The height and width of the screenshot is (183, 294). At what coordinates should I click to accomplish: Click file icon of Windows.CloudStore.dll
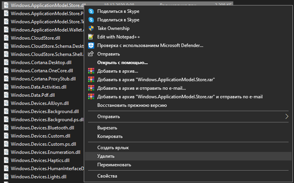(x=6, y=38)
